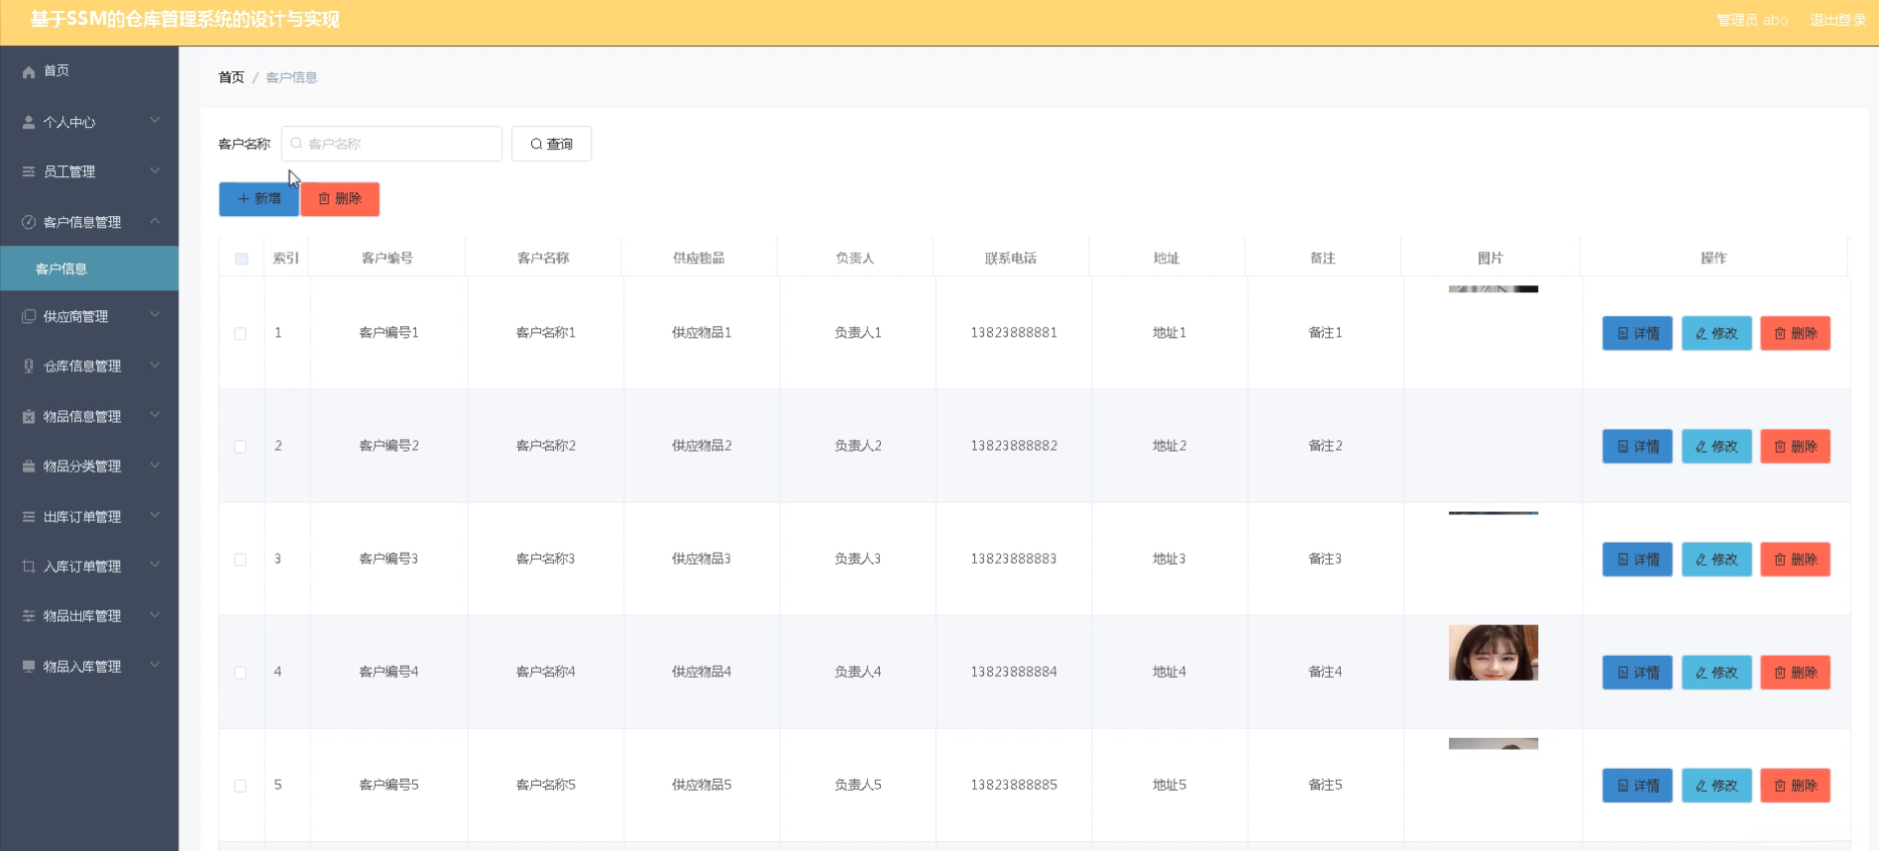Check the checkbox for row 客户编号1
This screenshot has width=1879, height=851.
pyautogui.click(x=240, y=334)
